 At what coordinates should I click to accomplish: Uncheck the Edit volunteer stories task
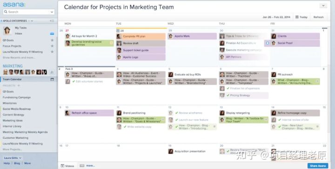74,81
